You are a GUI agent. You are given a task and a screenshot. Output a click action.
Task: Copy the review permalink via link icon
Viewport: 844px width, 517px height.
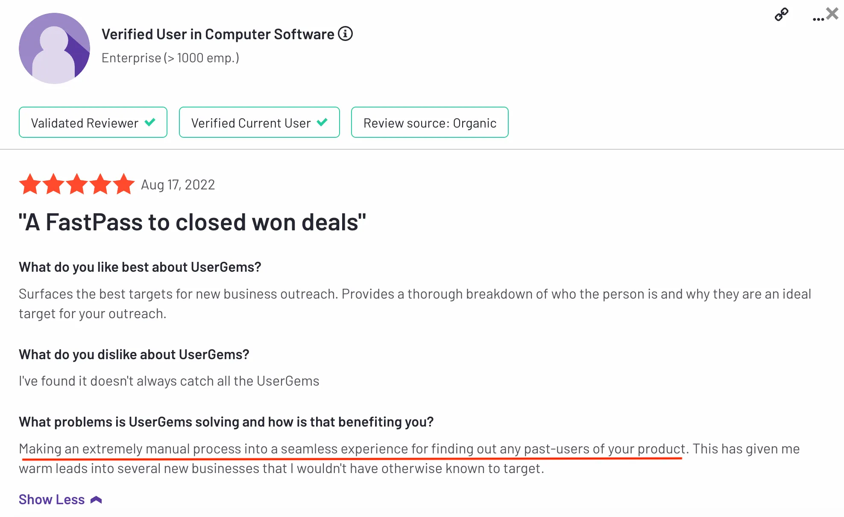pos(781,15)
